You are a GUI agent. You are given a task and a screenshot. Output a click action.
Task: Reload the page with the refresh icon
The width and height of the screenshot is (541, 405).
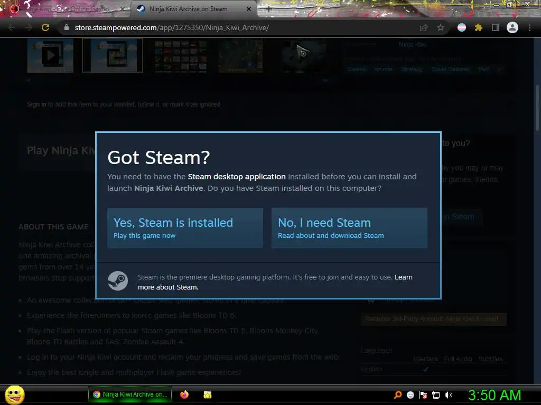[45, 27]
